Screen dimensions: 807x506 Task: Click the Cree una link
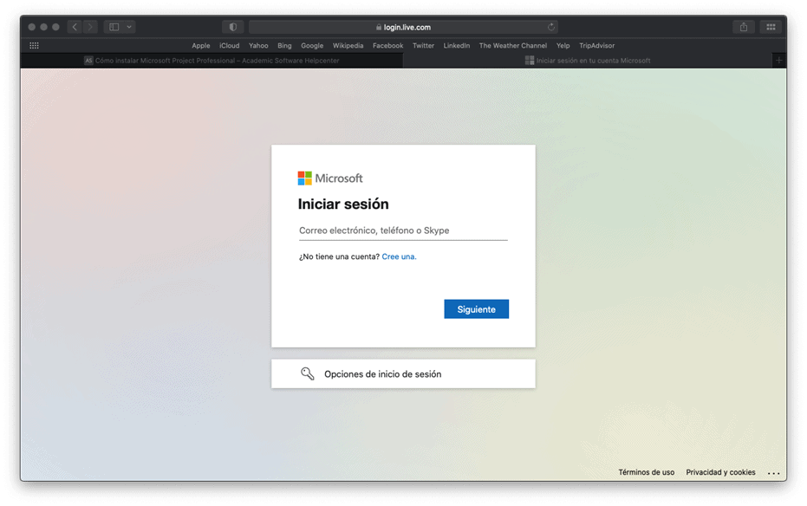coord(399,256)
